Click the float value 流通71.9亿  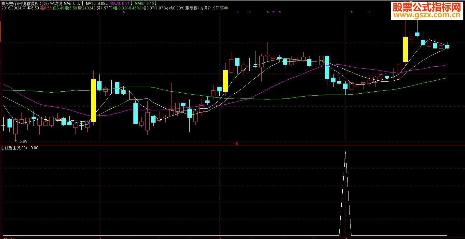tap(209, 8)
